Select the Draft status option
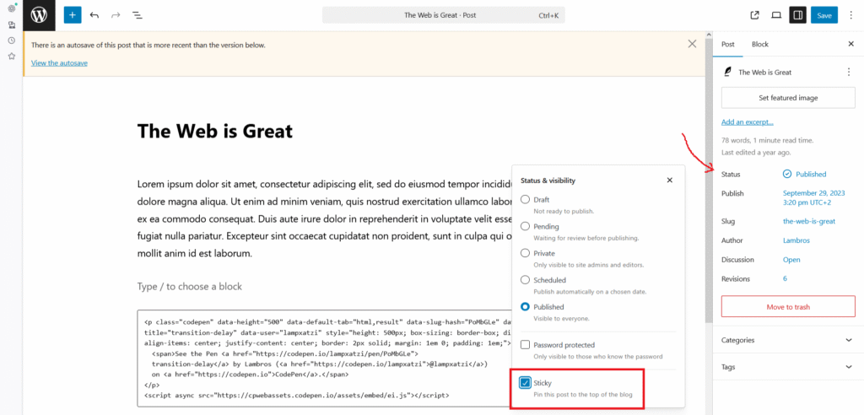 coord(526,200)
